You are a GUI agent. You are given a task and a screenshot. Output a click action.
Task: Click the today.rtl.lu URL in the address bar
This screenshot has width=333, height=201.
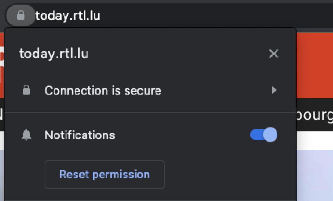(x=68, y=16)
